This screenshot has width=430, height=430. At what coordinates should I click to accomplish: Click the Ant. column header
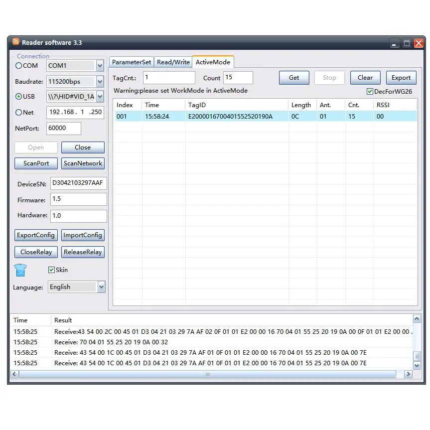tap(331, 105)
